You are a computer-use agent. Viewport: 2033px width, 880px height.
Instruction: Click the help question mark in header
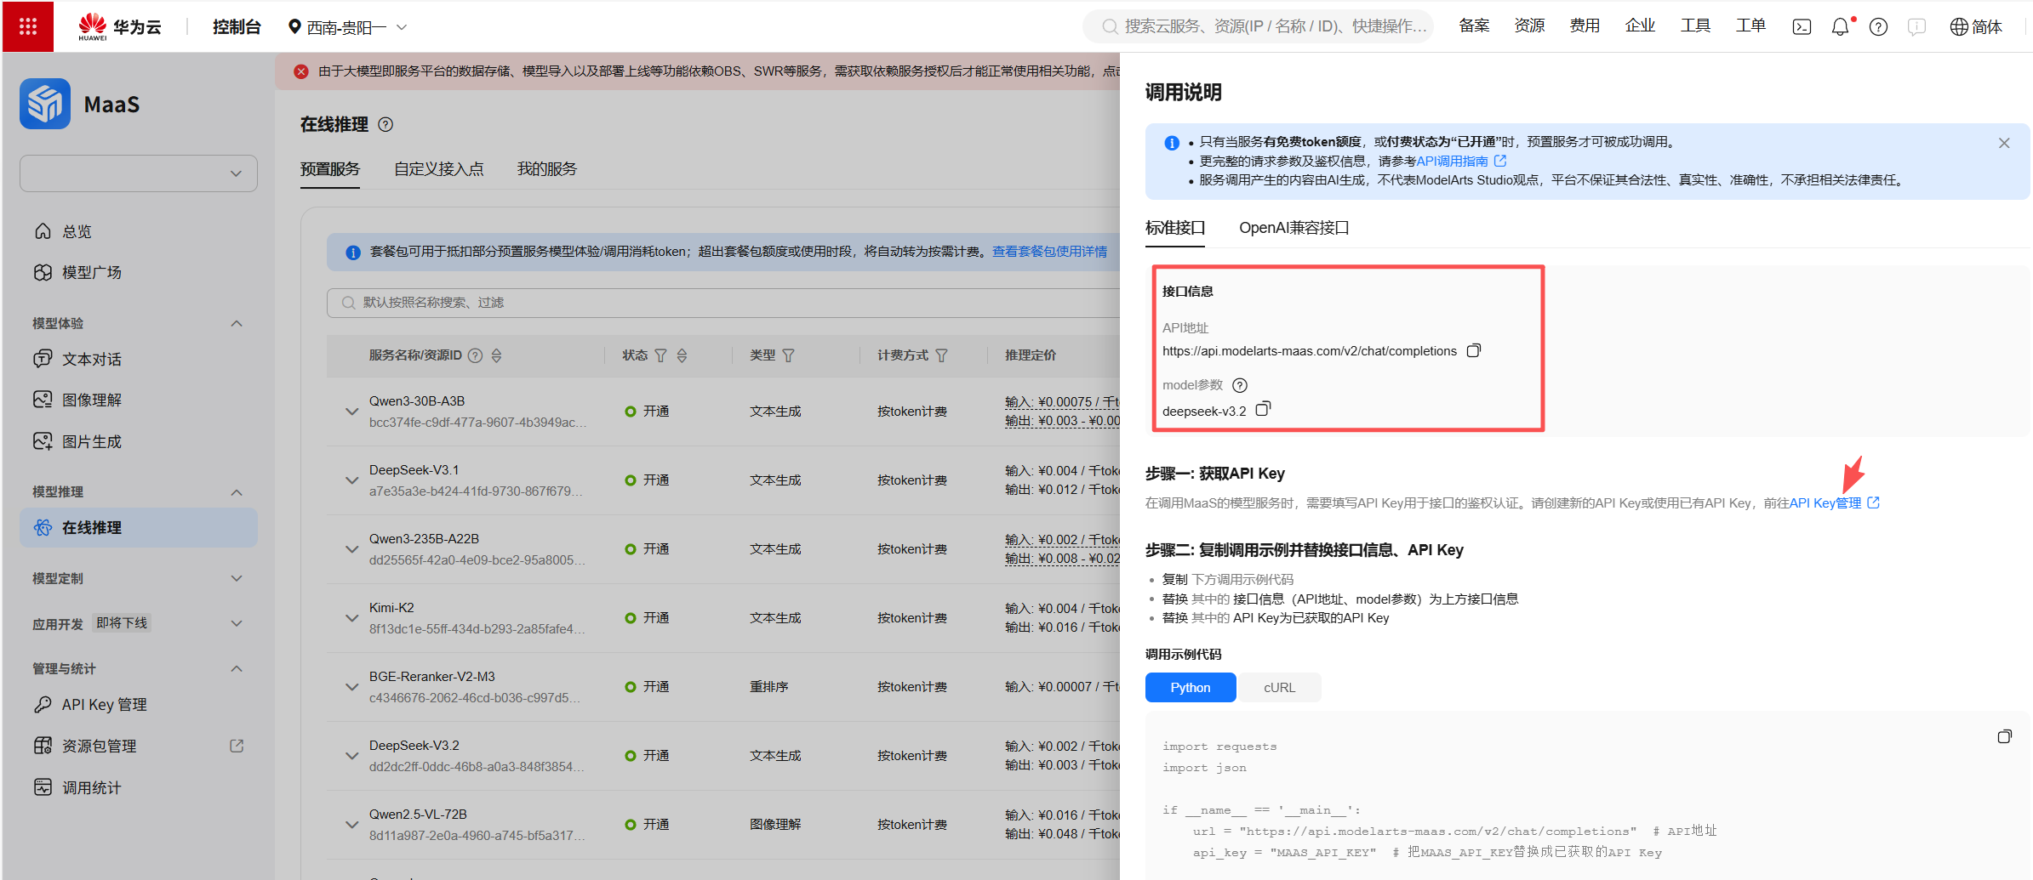click(x=1878, y=27)
